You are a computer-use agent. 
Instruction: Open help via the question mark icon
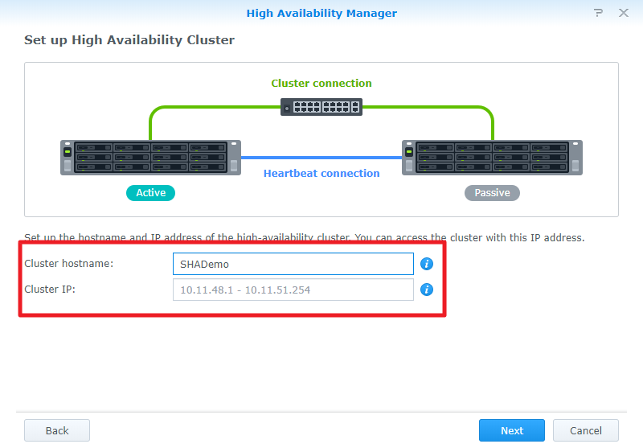598,13
